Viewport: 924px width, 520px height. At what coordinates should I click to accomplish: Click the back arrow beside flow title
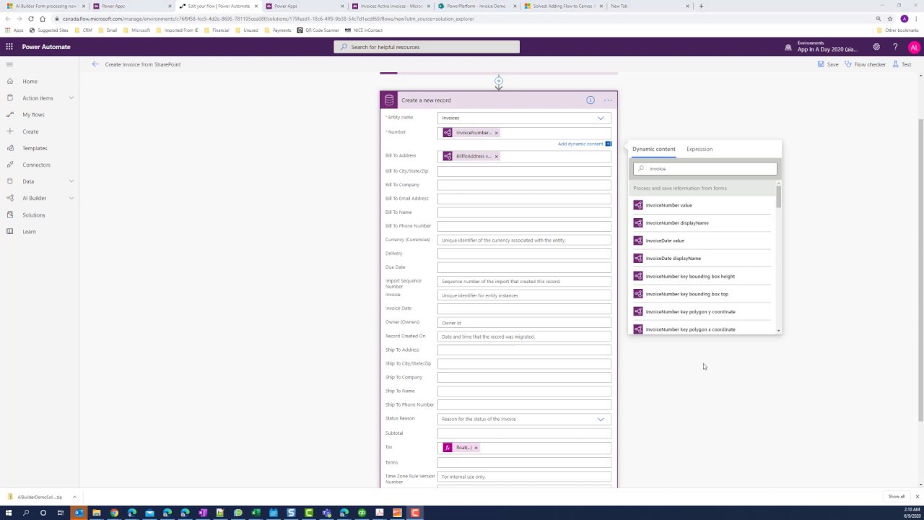coord(95,64)
